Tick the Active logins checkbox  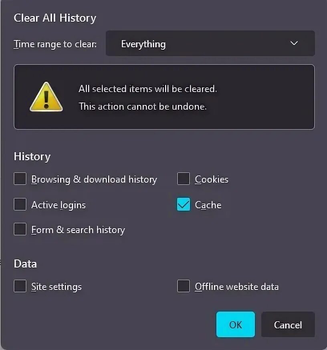coord(20,205)
